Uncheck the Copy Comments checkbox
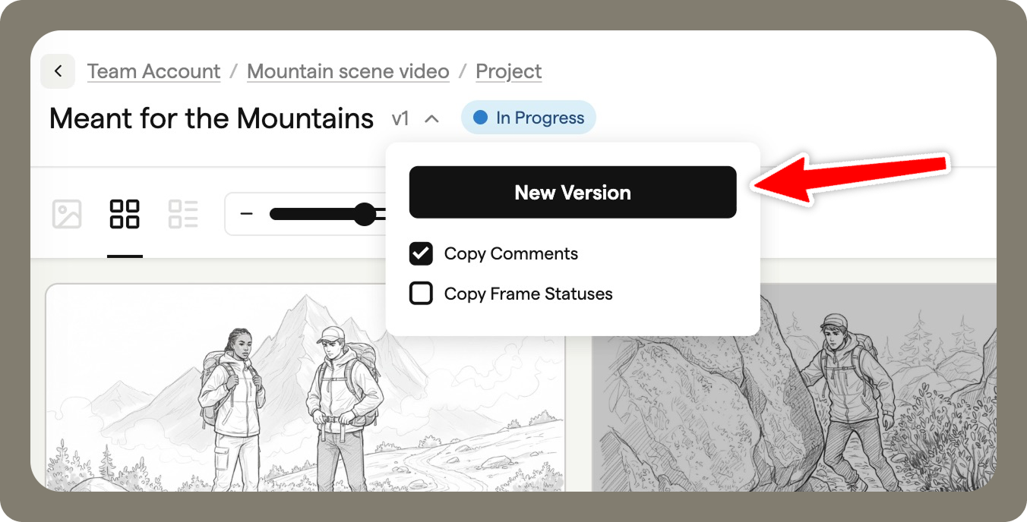Image resolution: width=1027 pixels, height=522 pixels. 421,253
